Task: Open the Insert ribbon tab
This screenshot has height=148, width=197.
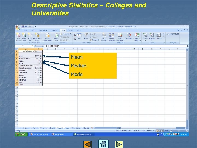Action: 33,30
